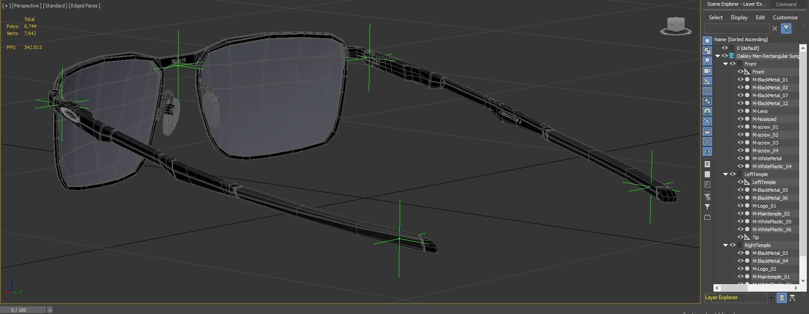Toggle Display Containers filter icon

[707, 131]
